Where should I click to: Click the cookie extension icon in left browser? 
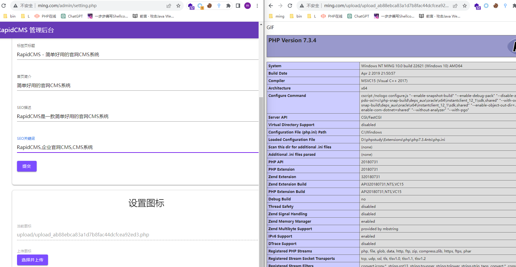[x=209, y=6]
